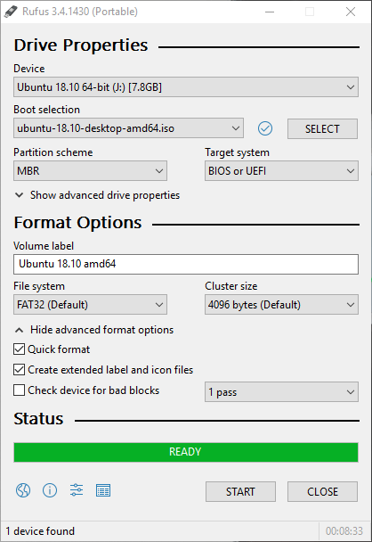Enable Check device for bad blocks

pyautogui.click(x=19, y=390)
